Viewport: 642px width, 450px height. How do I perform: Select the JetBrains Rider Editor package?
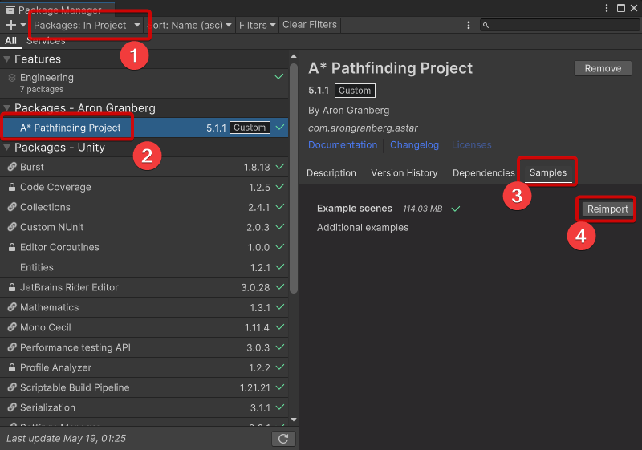point(144,287)
